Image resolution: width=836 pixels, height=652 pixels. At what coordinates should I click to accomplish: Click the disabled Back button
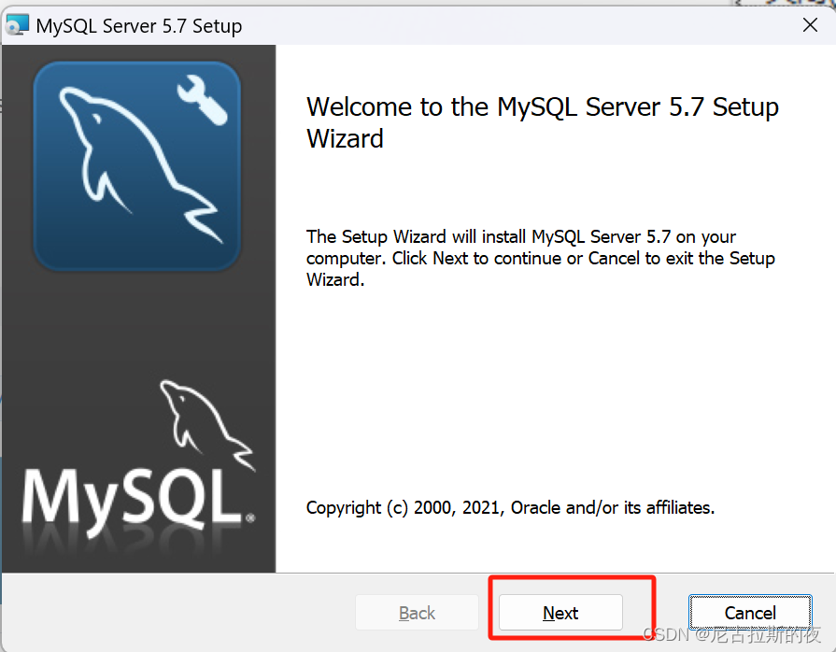(x=417, y=613)
